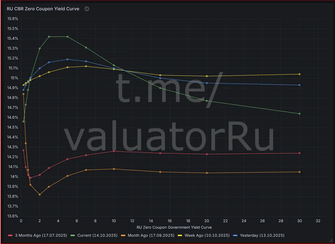Toggle the 'Current (14.10.2025)' legend label

click(97, 235)
